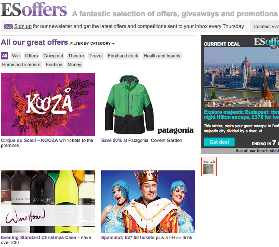The width and height of the screenshot is (279, 247).
Task: Choose the Food and drink category
Action: [123, 56]
